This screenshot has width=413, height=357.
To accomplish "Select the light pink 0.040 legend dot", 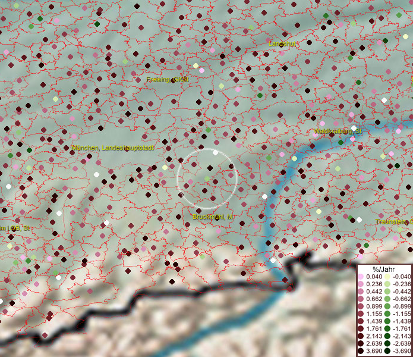I will pyautogui.click(x=361, y=277).
